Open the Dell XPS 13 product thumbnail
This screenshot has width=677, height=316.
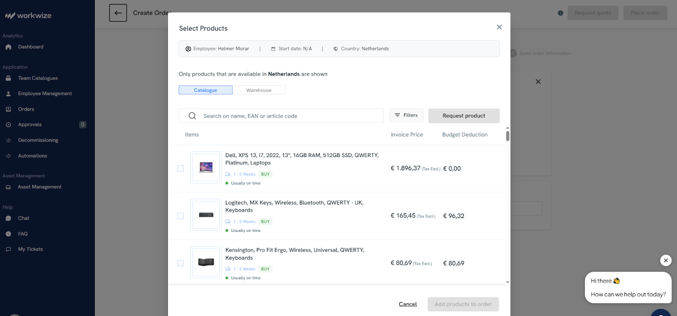pyautogui.click(x=206, y=167)
